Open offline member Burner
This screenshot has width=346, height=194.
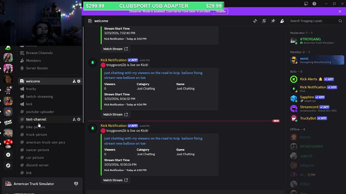pos(316,137)
